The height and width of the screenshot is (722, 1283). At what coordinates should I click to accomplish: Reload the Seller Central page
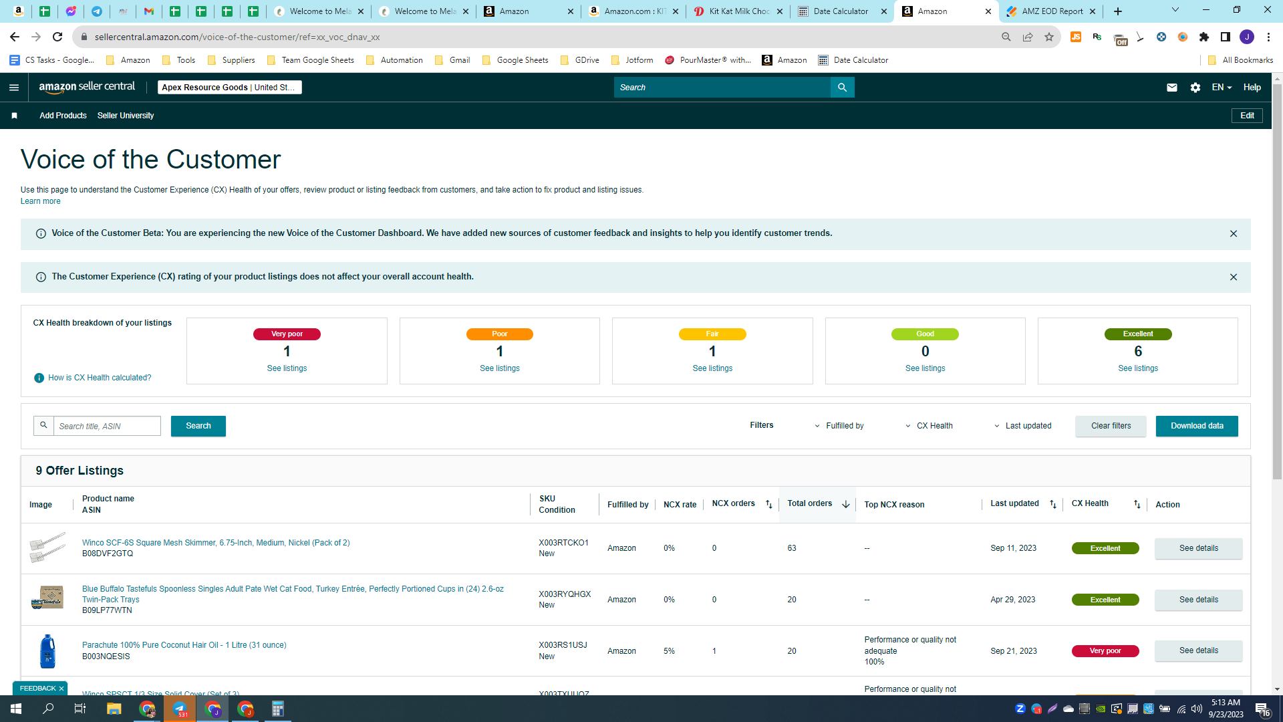click(x=57, y=37)
